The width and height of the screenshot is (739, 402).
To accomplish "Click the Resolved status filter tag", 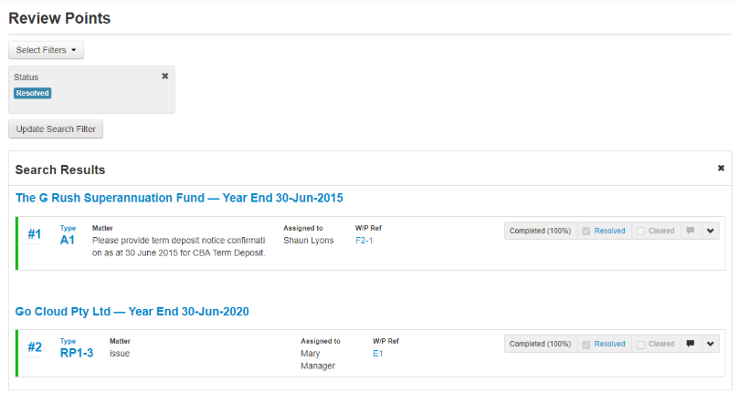I will point(32,93).
